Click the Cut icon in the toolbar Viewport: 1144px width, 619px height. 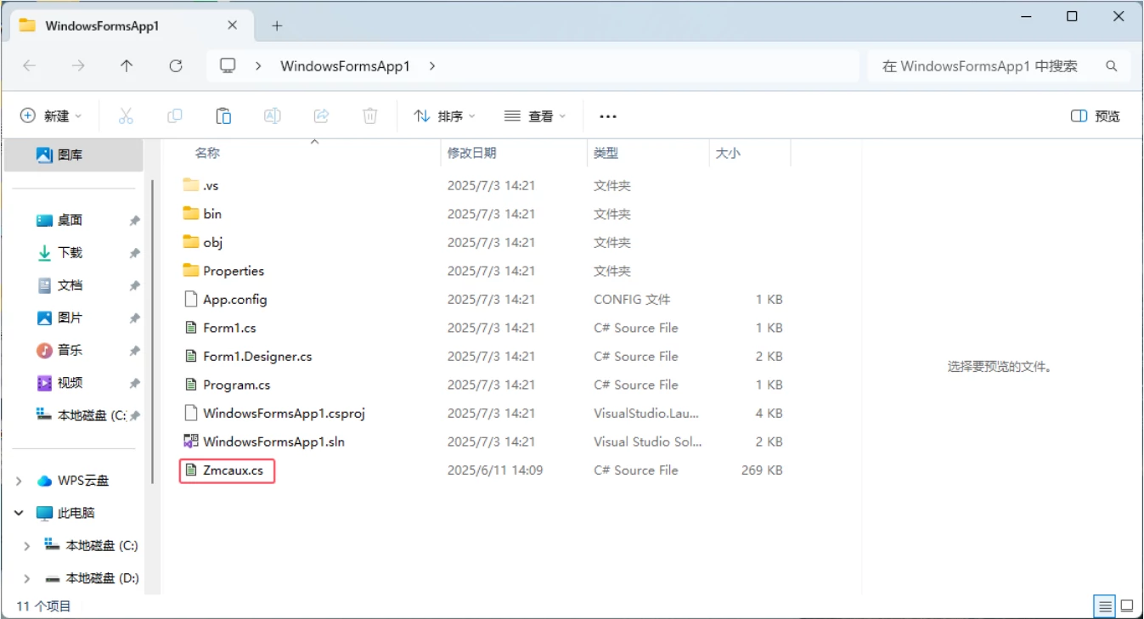[126, 115]
